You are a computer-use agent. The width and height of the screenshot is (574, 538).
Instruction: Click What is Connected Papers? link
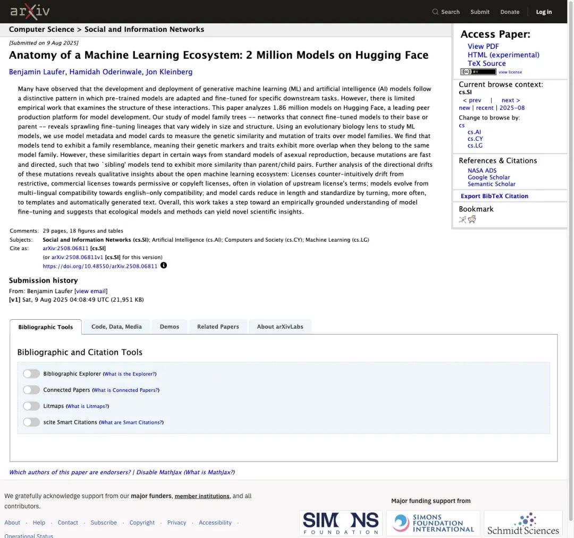125,390
